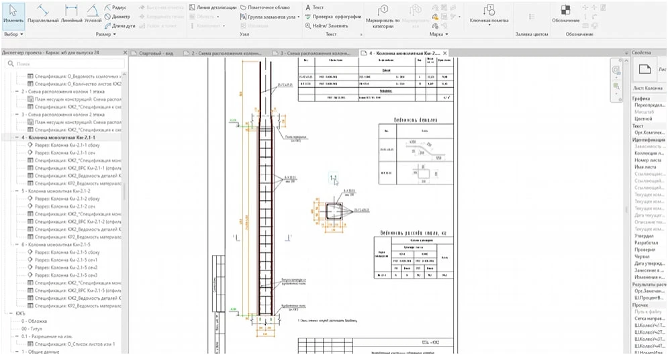668x355 pixels.
Task: Click the Номер листа property row
Action: (649, 160)
